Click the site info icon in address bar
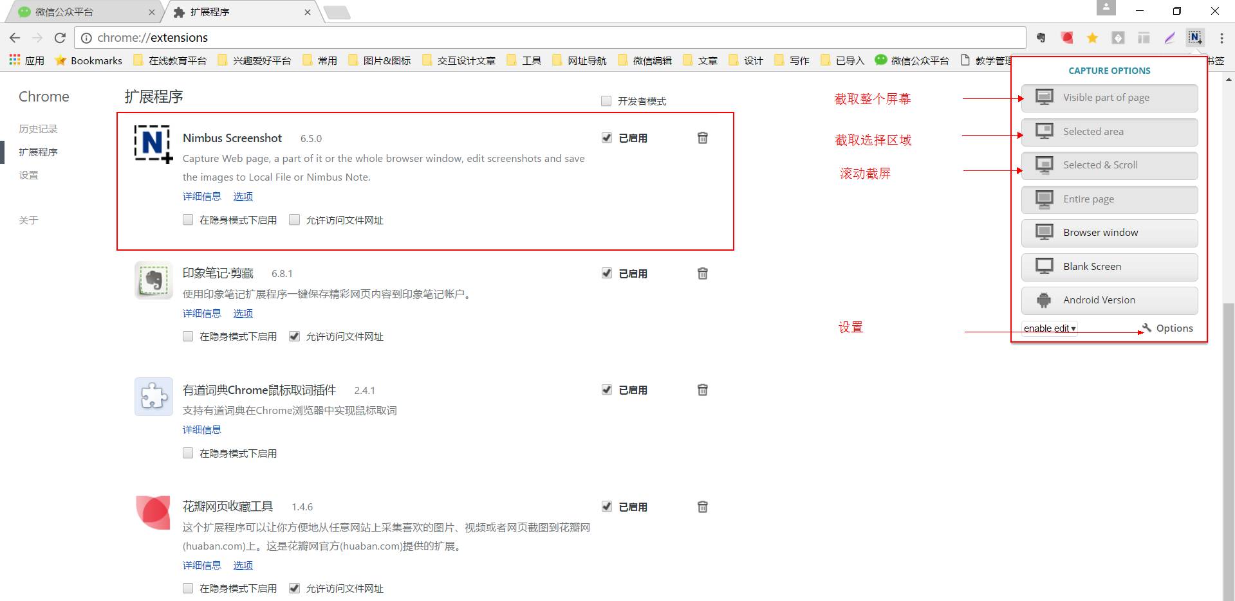 [86, 38]
